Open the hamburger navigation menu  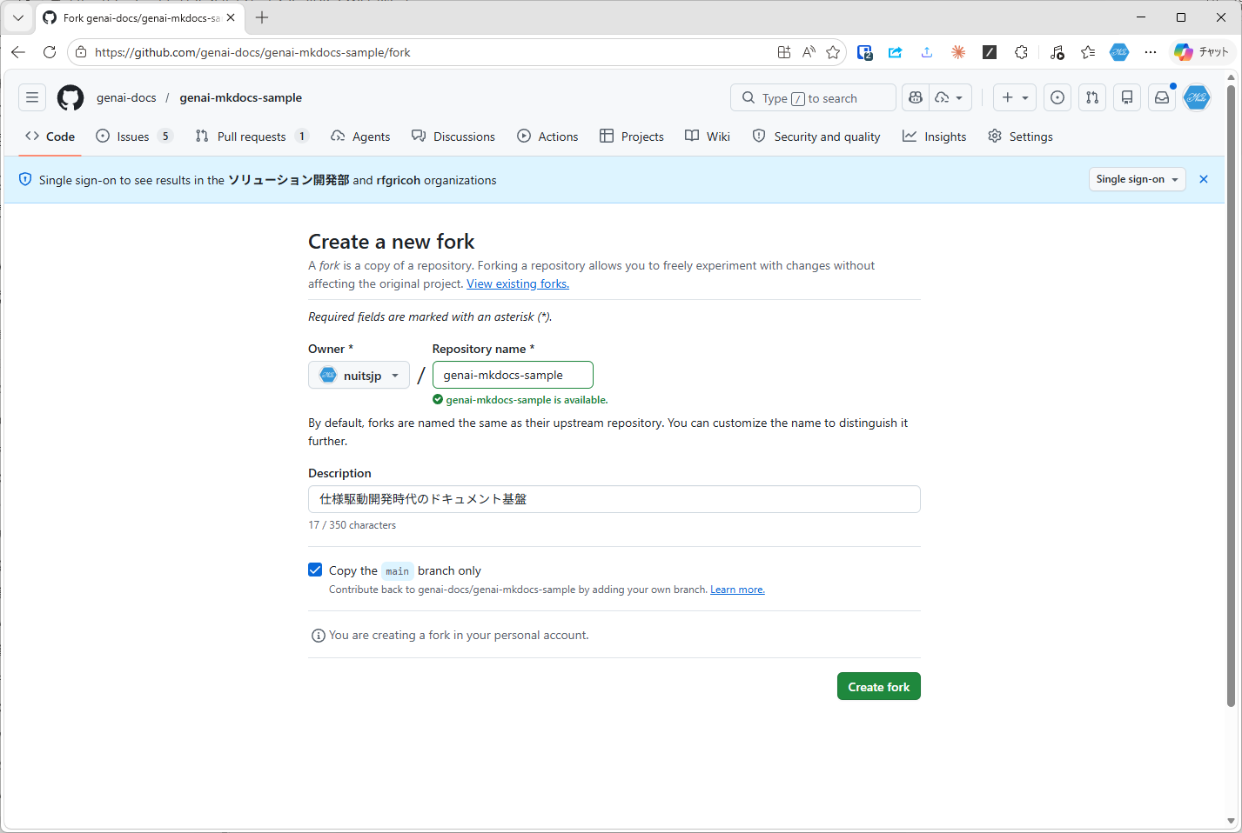point(32,98)
